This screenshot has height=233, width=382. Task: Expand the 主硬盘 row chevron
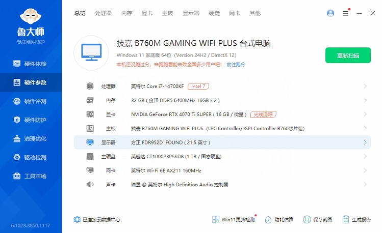coord(365,157)
